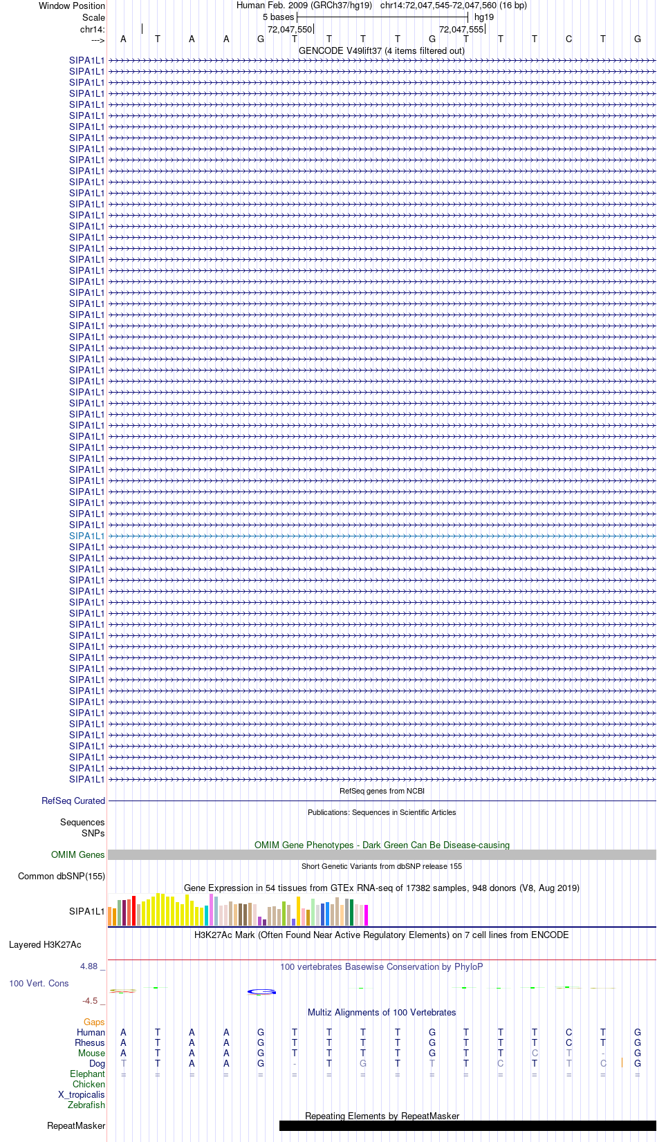Select the Zebrafish alignment row label
Screen dimensions: 657x1142
(x=86, y=1105)
